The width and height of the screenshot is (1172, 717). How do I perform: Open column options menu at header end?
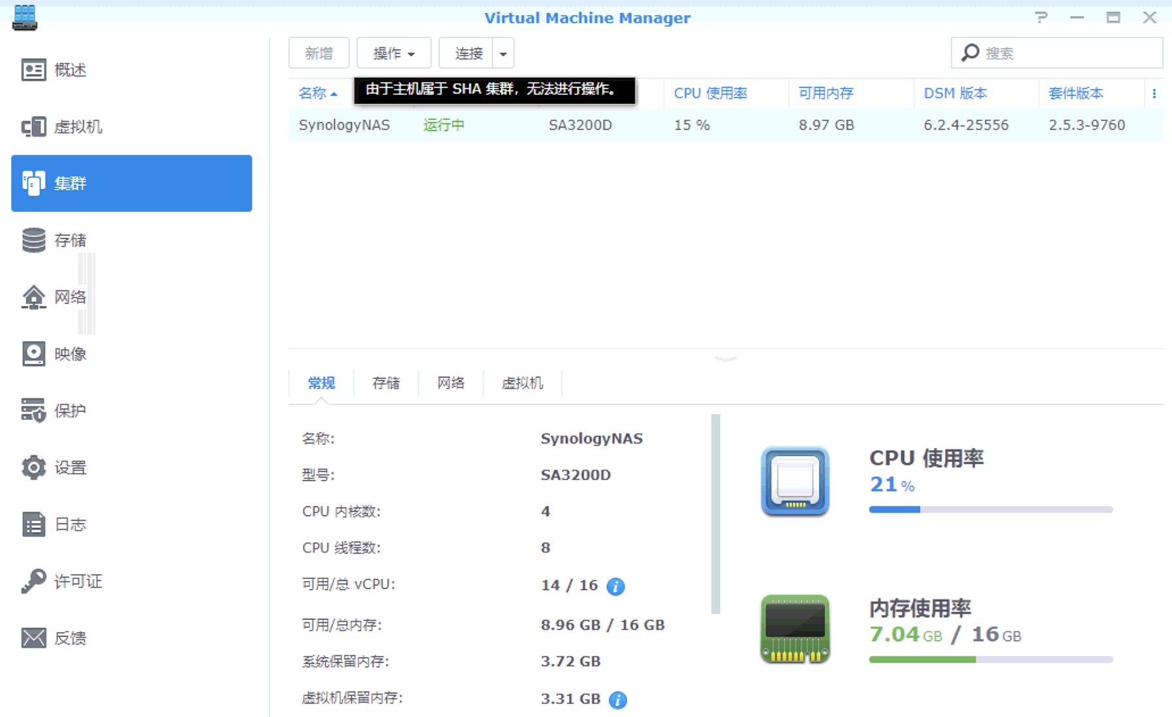[x=1154, y=94]
